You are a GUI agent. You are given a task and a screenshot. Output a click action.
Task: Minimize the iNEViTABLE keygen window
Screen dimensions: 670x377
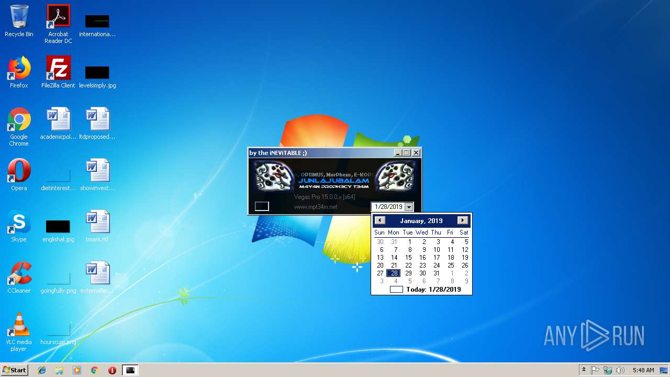398,153
